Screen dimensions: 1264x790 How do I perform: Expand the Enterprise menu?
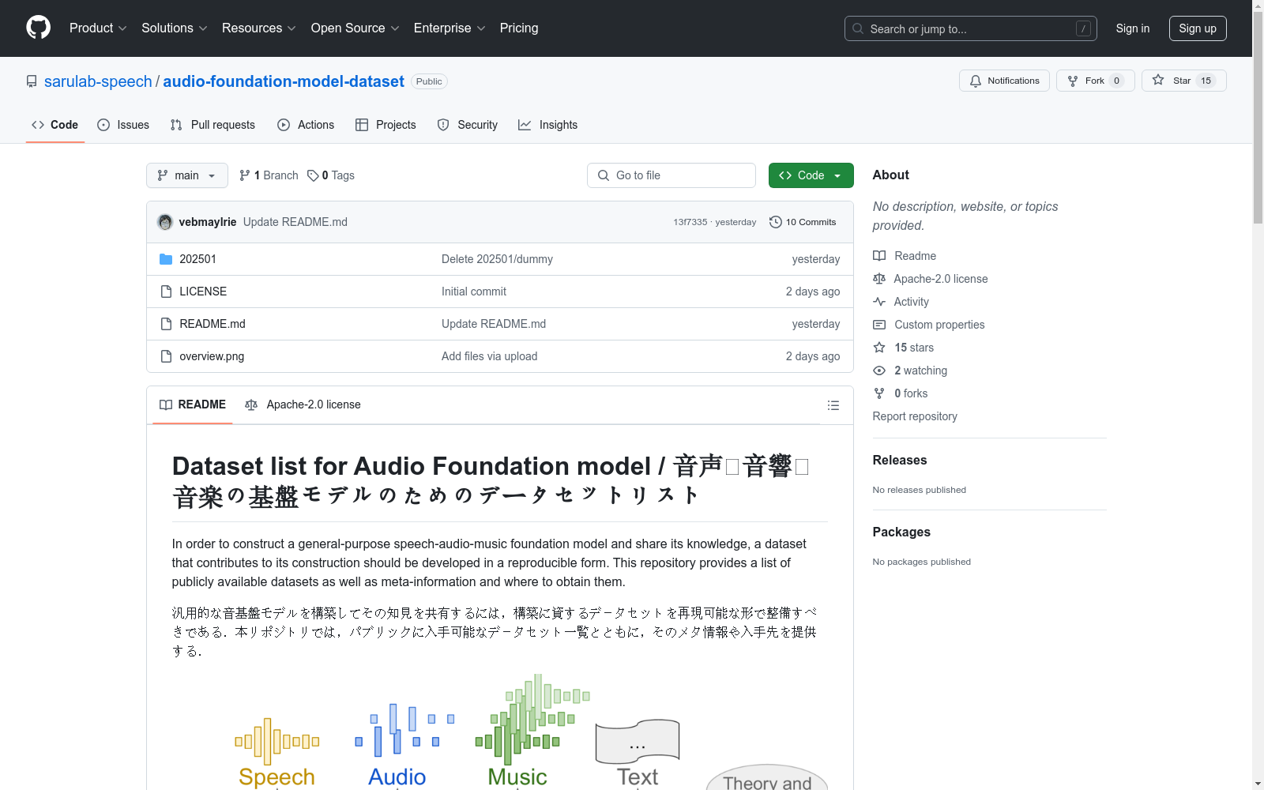(450, 28)
